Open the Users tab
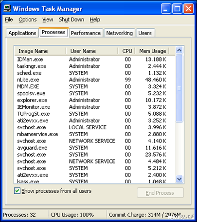 click(145, 33)
